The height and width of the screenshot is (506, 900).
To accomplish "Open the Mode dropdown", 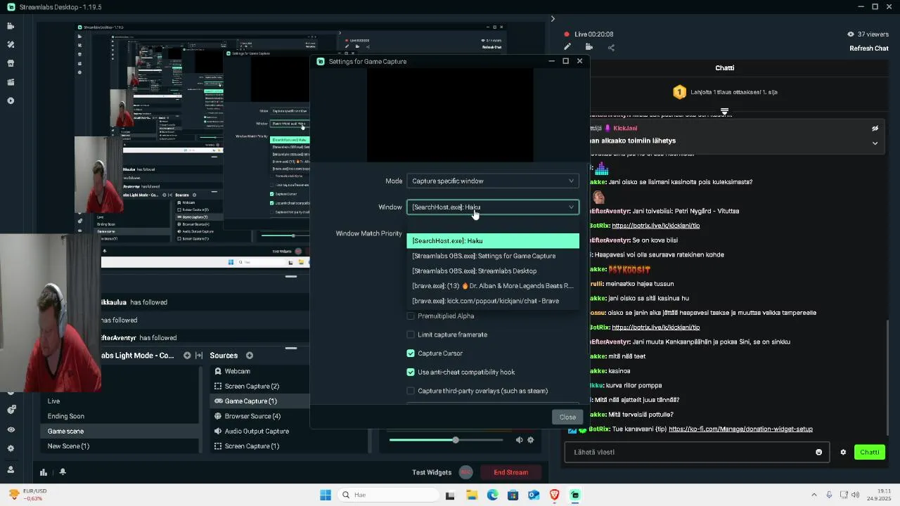I will [492, 181].
